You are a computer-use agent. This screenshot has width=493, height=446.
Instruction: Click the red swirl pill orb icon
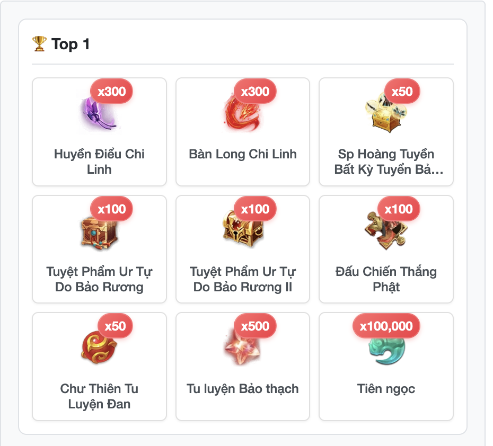pos(99,348)
